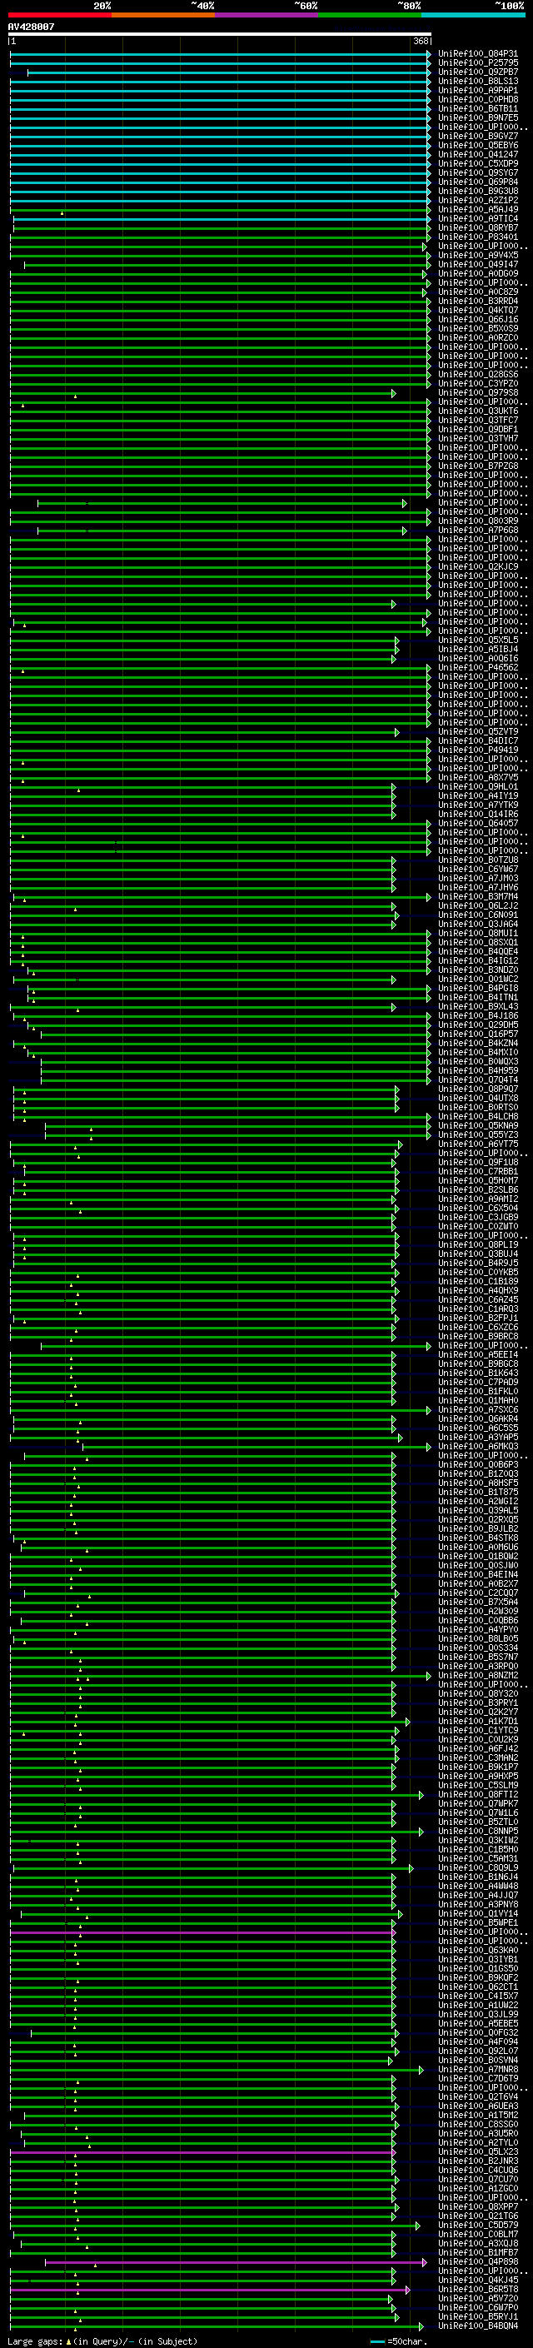Click label UniRef100_Q01WC2

tap(478, 979)
